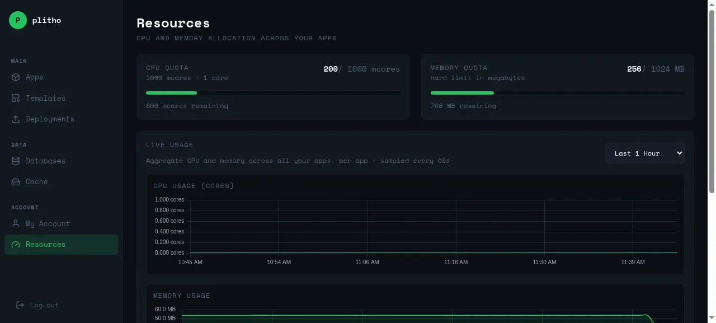Click the '768 MB remaining' text

click(x=463, y=106)
